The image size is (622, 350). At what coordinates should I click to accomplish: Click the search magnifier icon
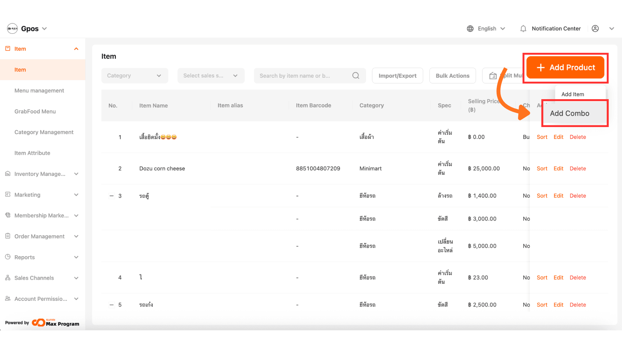[x=356, y=76]
